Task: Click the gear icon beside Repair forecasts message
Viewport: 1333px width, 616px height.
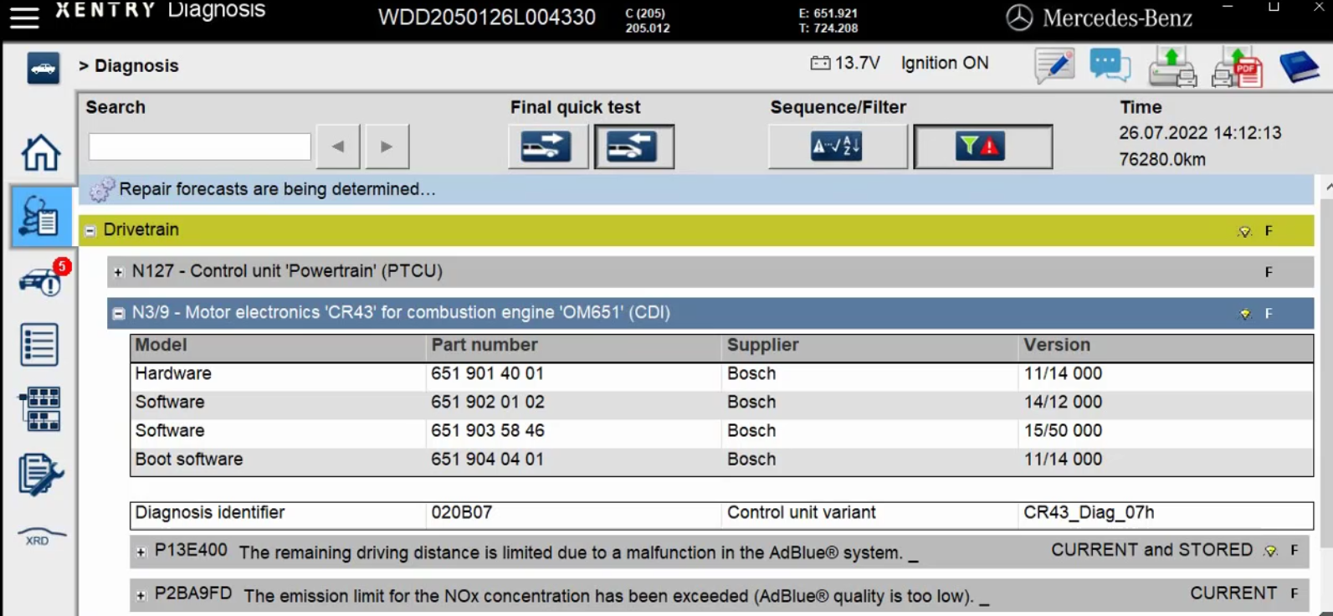Action: click(x=101, y=190)
